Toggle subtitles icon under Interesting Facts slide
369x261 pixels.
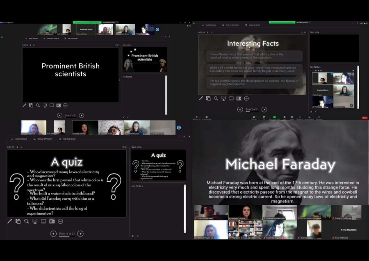click(231, 98)
